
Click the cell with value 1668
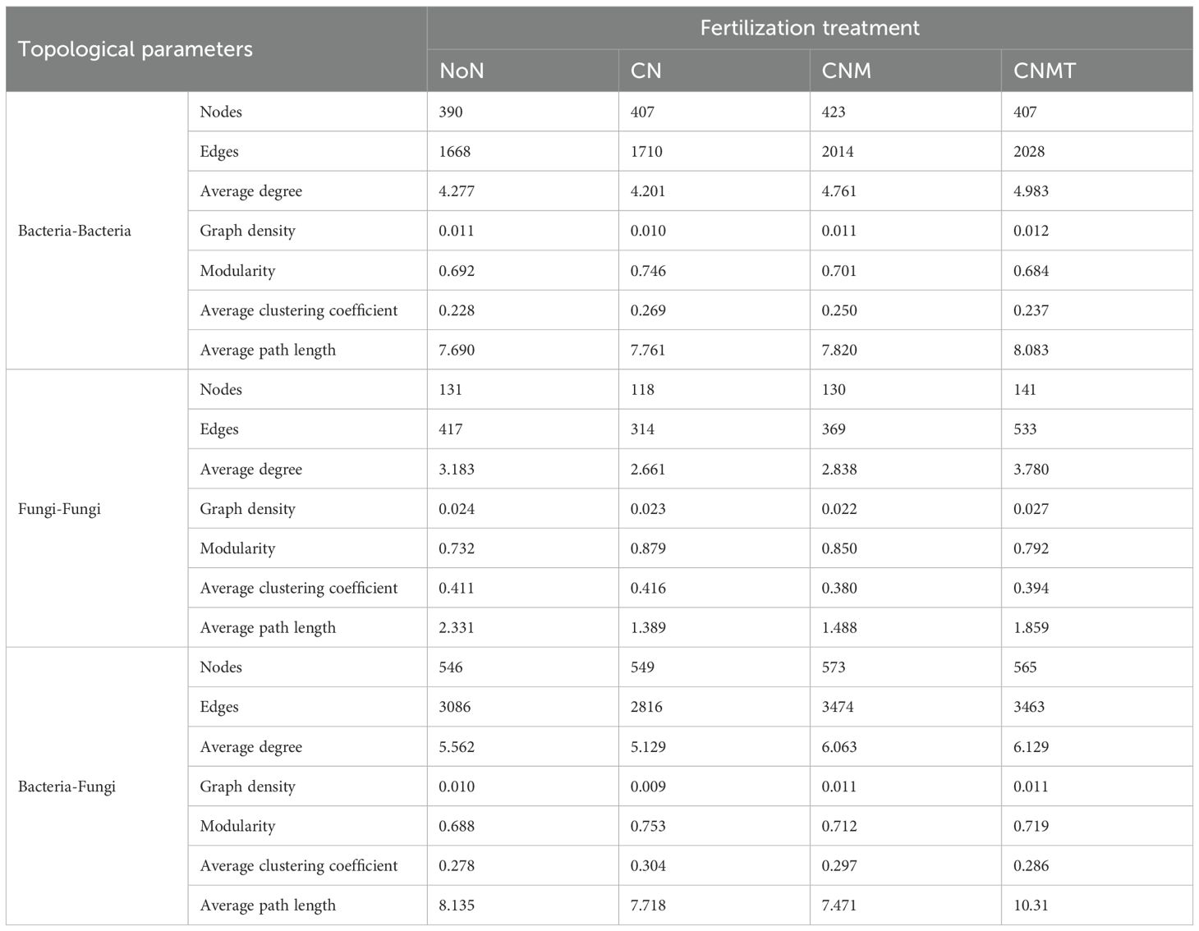[455, 152]
